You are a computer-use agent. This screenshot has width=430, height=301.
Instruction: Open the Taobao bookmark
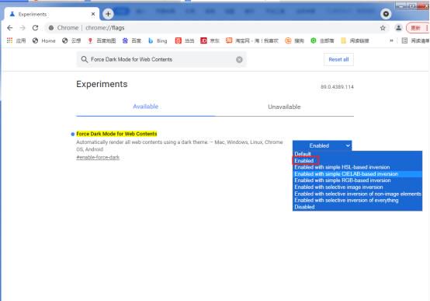[x=252, y=40]
